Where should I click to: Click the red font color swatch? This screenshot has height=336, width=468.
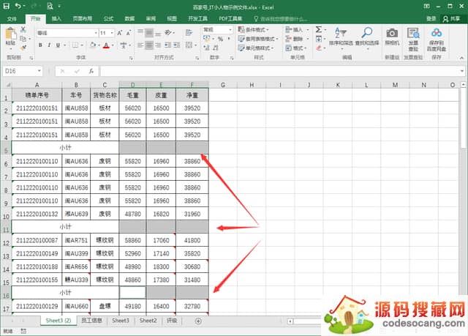tap(106, 45)
